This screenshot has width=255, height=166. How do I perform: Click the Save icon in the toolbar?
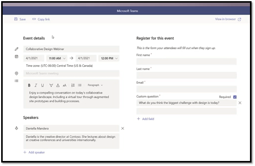coord(16,19)
